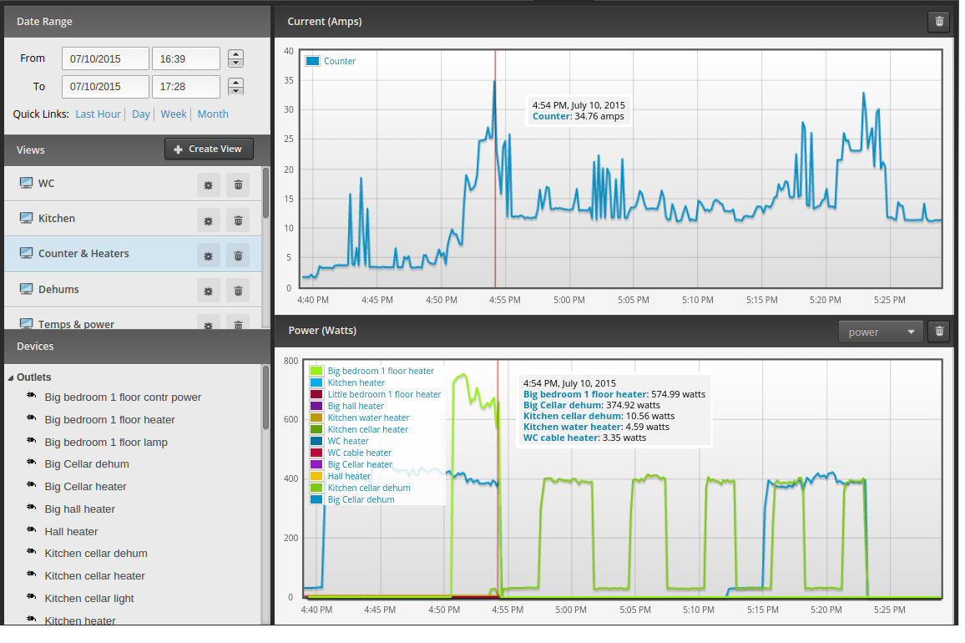Toggle Counter series in the amps legend
This screenshot has height=643, width=965.
[331, 61]
